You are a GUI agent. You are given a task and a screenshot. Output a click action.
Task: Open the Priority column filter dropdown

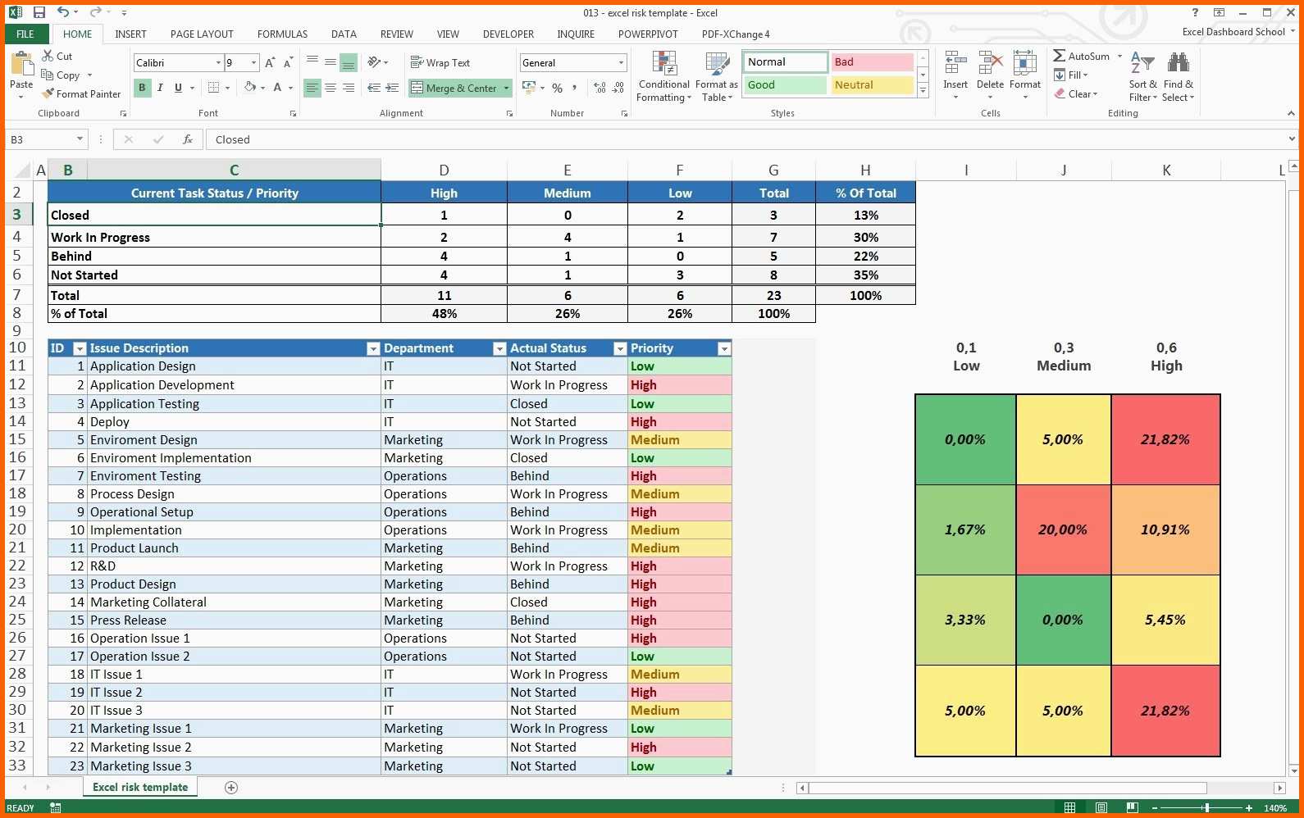[x=723, y=349]
